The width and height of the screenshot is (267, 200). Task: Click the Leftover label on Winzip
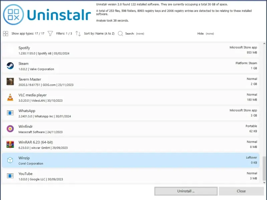(251, 157)
